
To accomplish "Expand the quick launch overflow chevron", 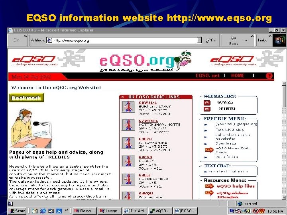I will [67, 210].
